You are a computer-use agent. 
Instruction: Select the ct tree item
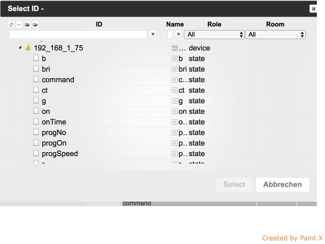(45, 90)
